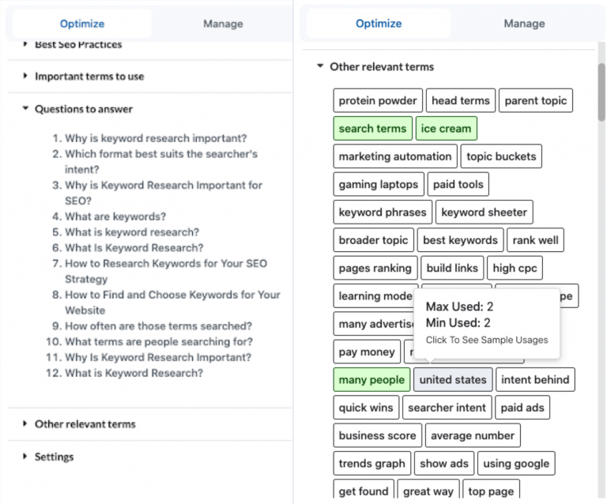Viewport: 607px width, 504px height.
Task: Switch to the left panel Manage tab
Action: click(222, 24)
